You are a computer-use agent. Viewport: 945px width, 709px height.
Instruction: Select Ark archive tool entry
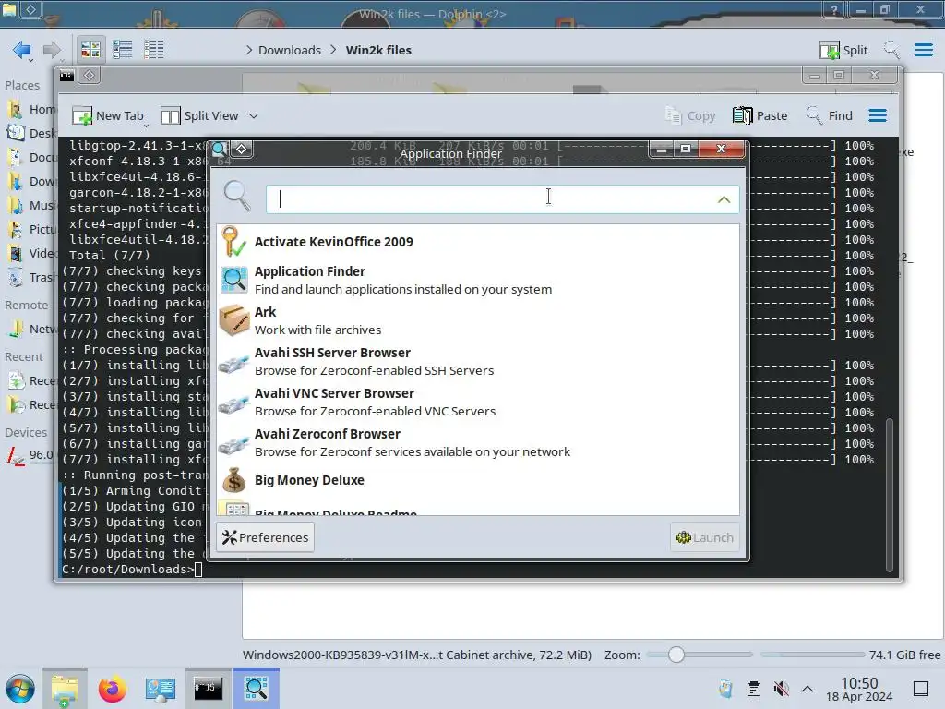[478, 320]
